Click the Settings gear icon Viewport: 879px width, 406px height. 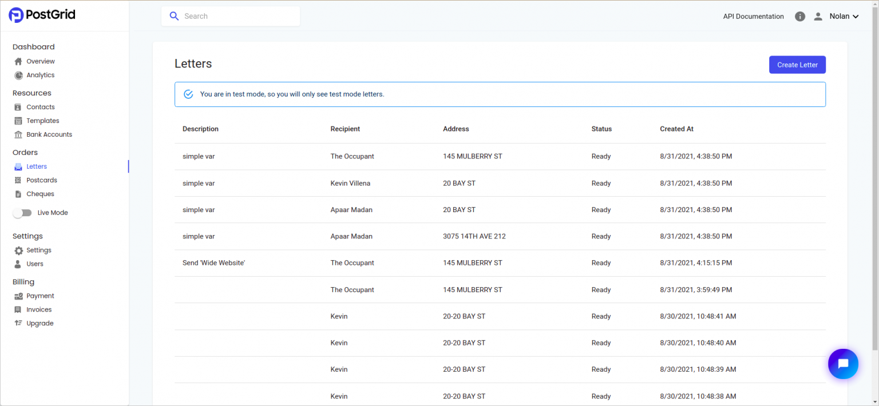pos(18,250)
